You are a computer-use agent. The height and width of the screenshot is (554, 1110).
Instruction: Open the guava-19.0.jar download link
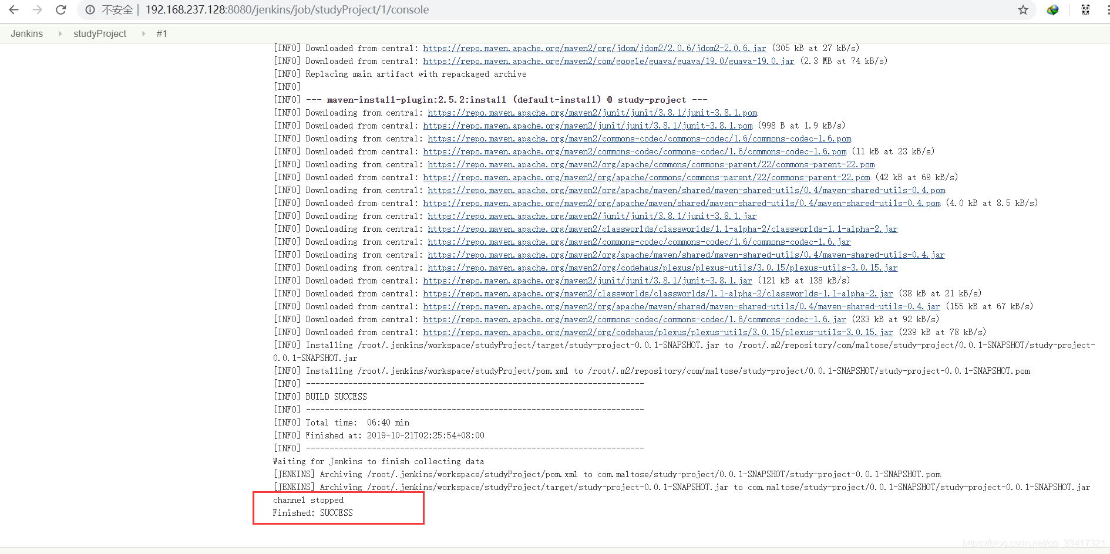click(608, 61)
